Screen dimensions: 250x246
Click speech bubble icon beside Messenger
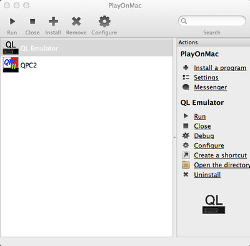coord(186,87)
